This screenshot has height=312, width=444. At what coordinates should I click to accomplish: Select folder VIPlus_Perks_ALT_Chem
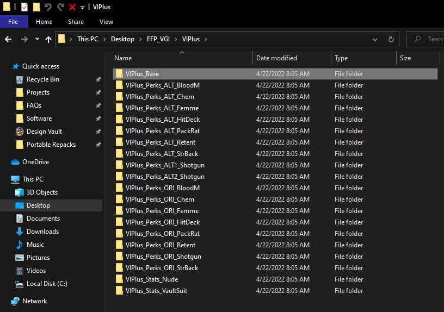[x=160, y=96]
